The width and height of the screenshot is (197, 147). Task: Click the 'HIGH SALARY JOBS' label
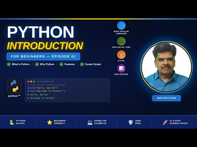[121, 47]
